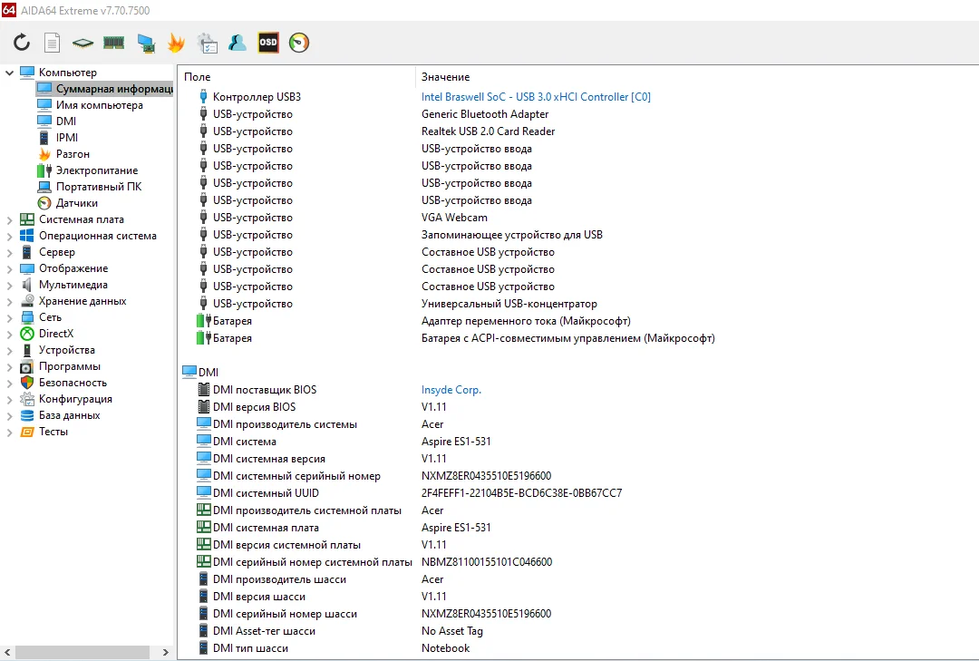Launch the stability test flame icon
The height and width of the screenshot is (661, 979).
[x=176, y=43]
